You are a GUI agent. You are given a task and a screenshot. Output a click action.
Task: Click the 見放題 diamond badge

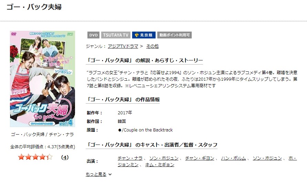pyautogui.click(x=144, y=35)
